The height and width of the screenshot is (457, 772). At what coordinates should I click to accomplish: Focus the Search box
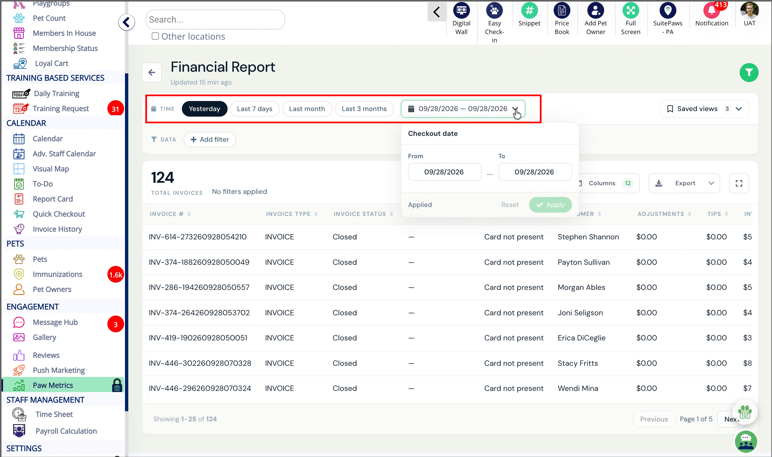[x=215, y=20]
